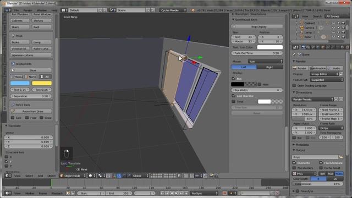
Task: Click the scene browse icon
Action: click(x=112, y=10)
